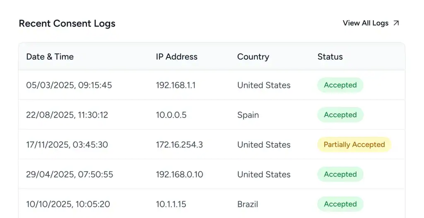Click the Accepted badge for 192.168.0.10
Viewport: 424px width, 218px height.
click(340, 174)
